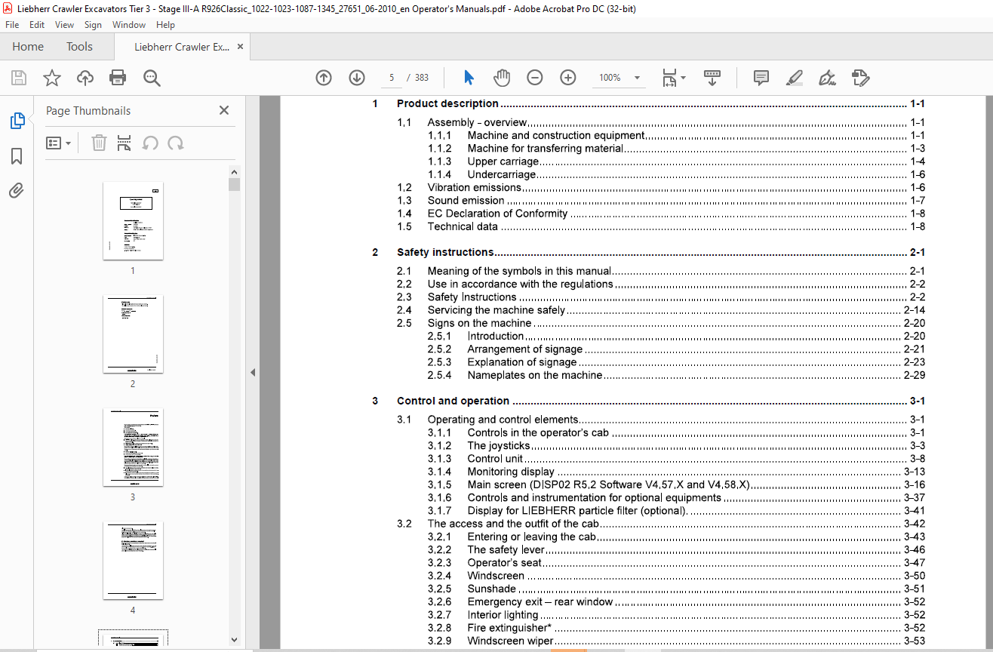Open the Sign menu
The width and height of the screenshot is (993, 652).
click(93, 25)
